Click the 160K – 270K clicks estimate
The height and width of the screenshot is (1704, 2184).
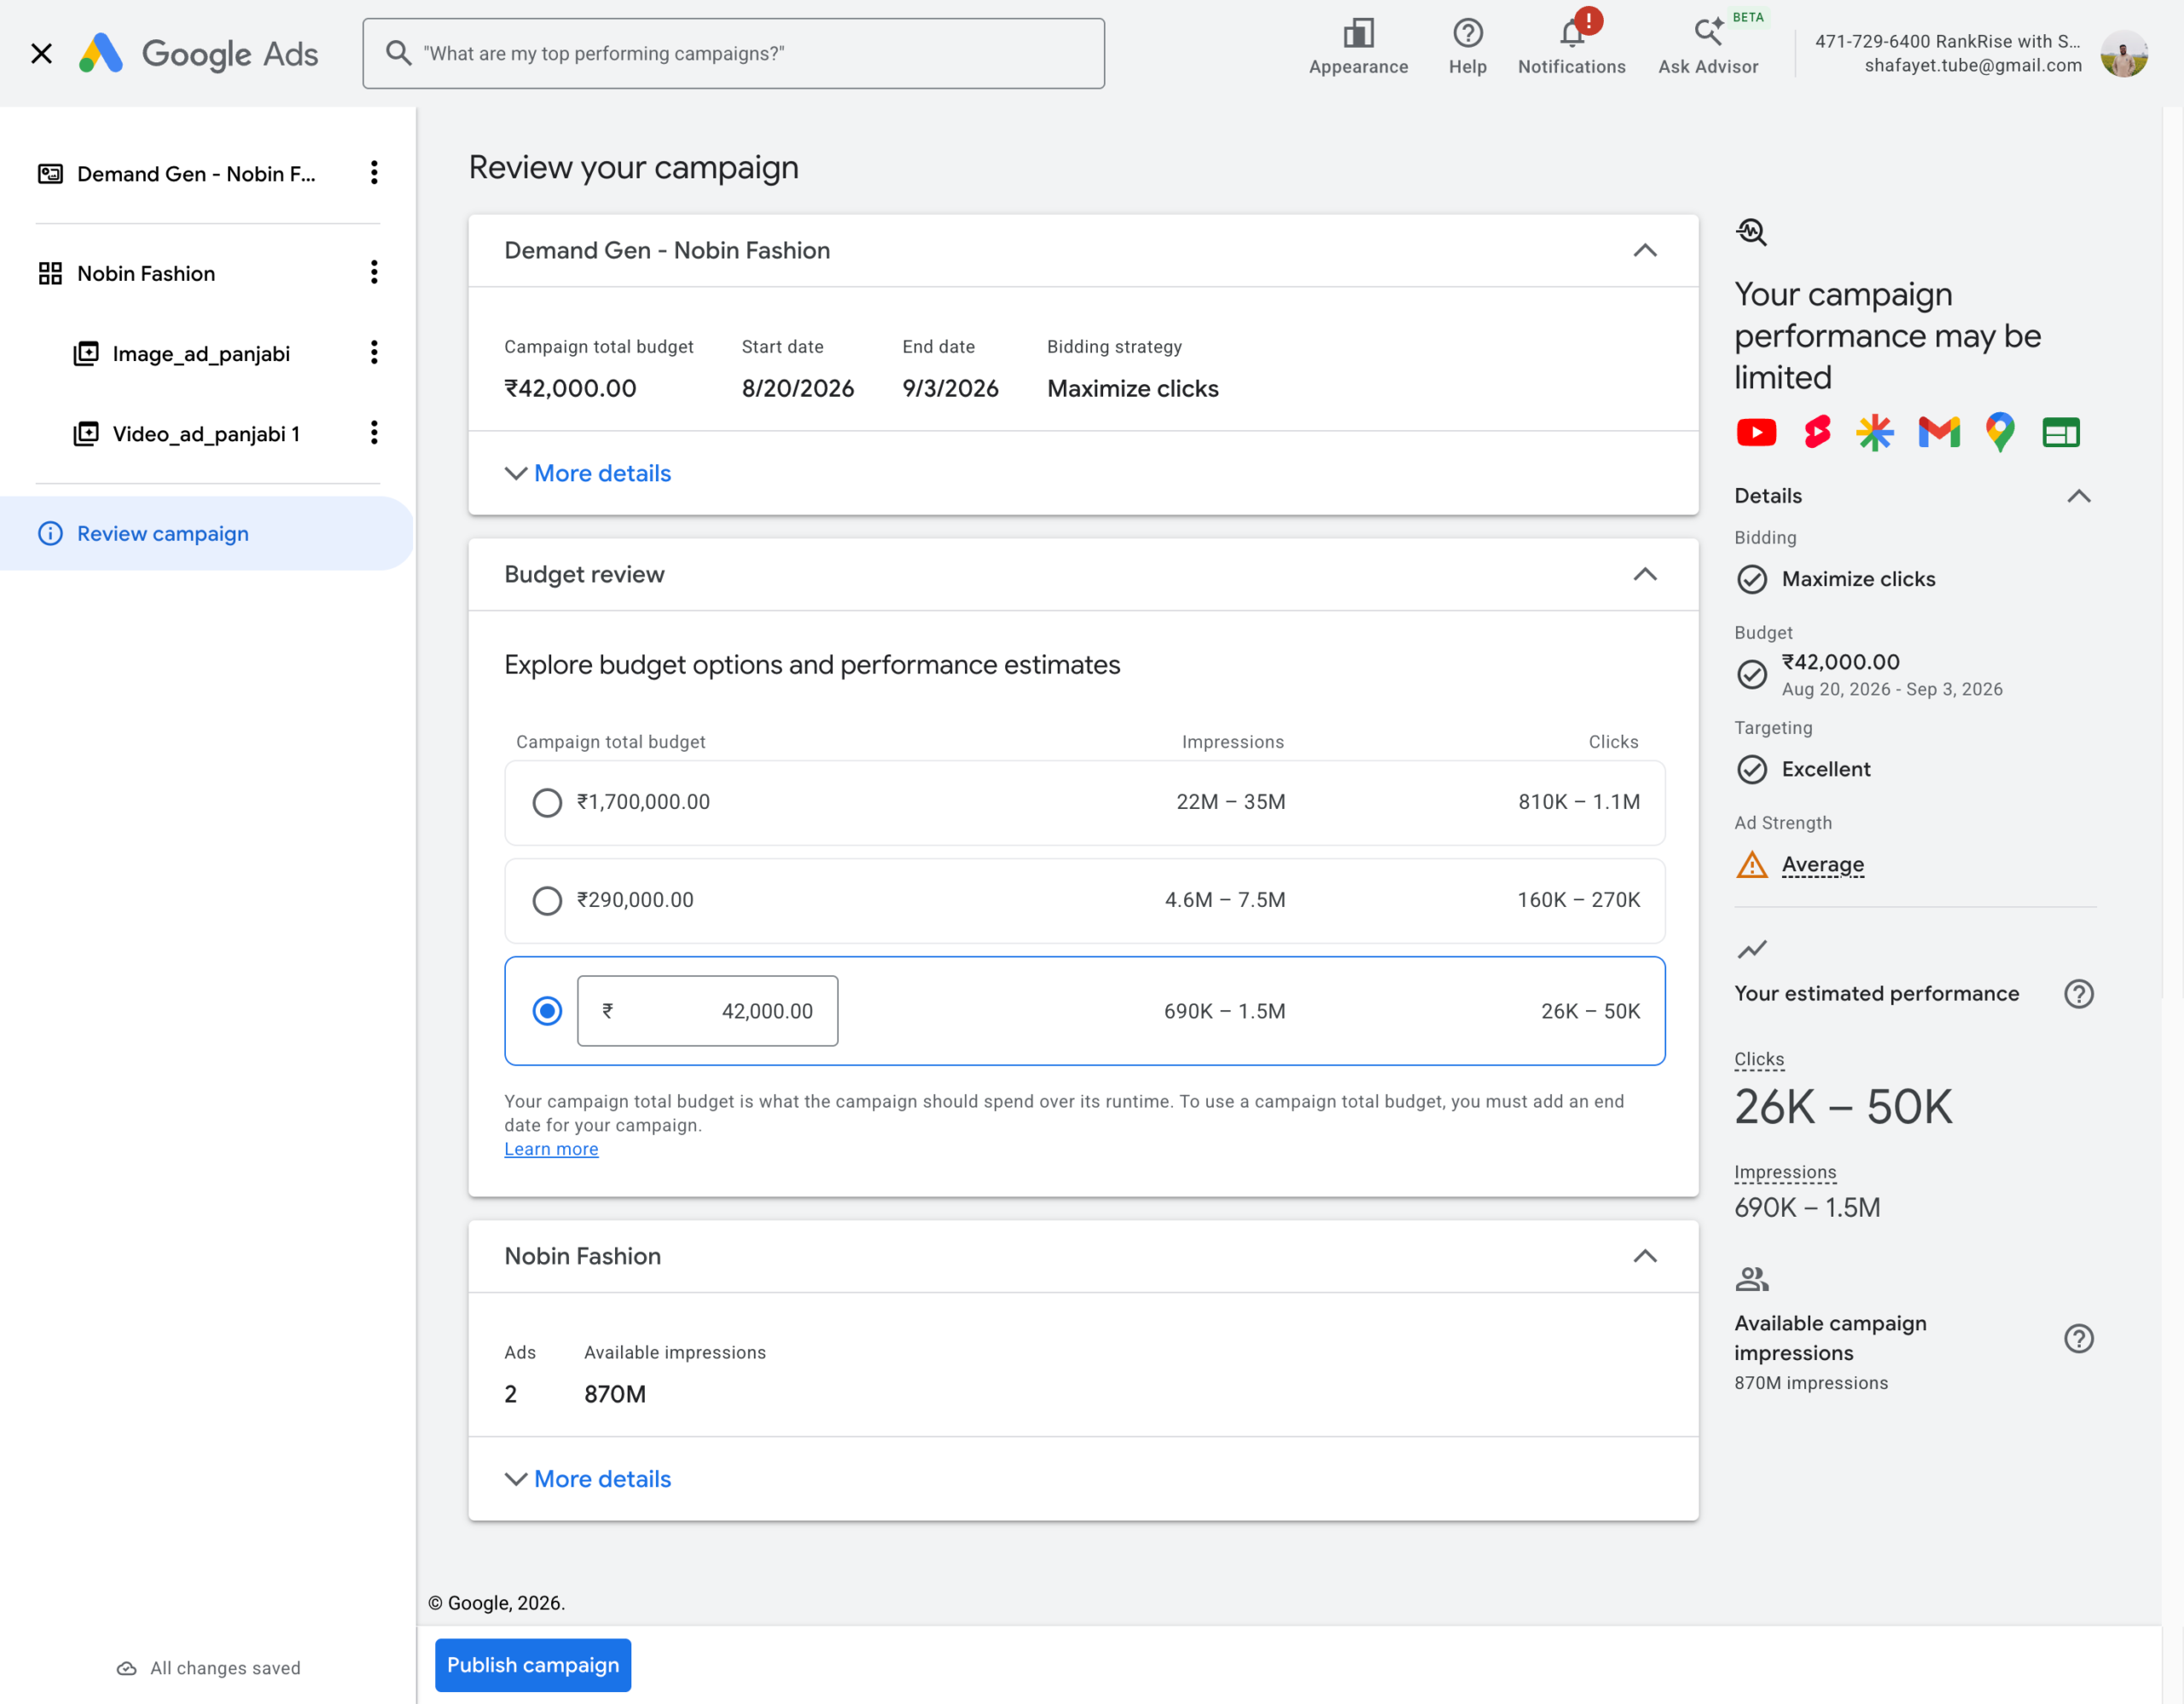click(1578, 900)
